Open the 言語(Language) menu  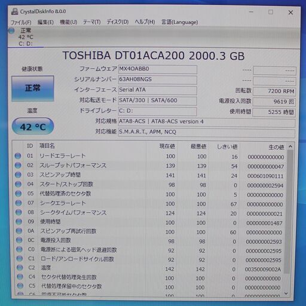click(x=180, y=22)
